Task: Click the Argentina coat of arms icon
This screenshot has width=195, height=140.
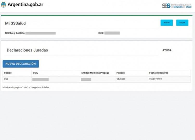Action: tap(3, 5)
